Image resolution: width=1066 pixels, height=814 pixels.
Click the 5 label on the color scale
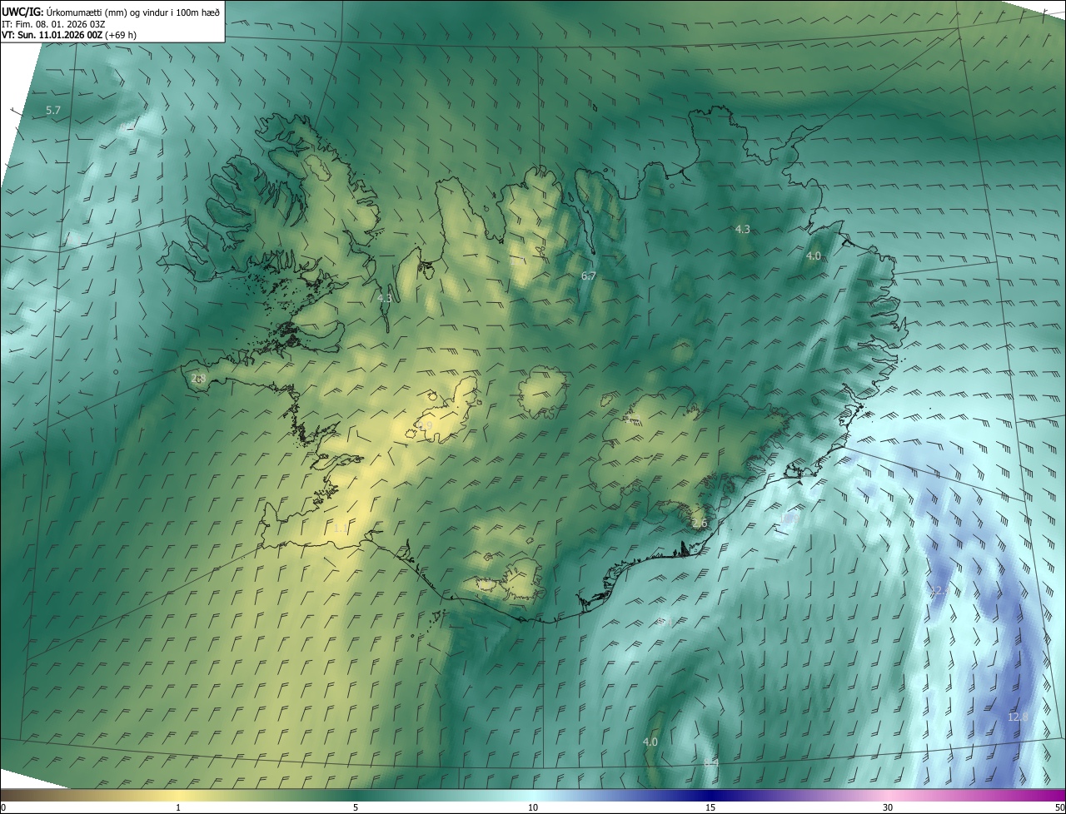tap(356, 807)
